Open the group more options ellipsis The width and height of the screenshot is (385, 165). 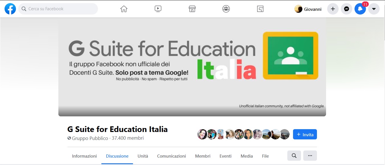(310, 156)
